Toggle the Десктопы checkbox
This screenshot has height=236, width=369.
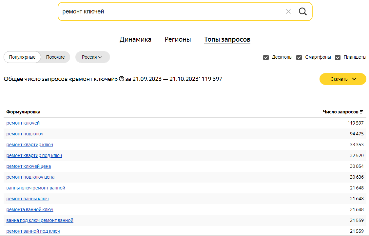(x=266, y=57)
